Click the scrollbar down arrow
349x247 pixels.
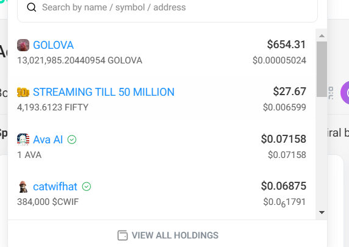tap(322, 212)
